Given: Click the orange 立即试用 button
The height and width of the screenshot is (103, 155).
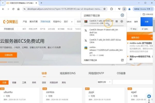Looking at the screenshot, I should pyautogui.click(x=9, y=55).
